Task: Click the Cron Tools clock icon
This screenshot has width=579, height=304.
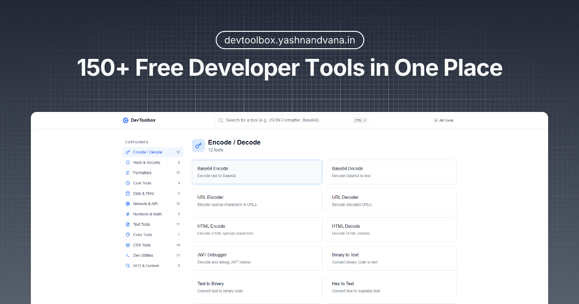Action: 128,183
